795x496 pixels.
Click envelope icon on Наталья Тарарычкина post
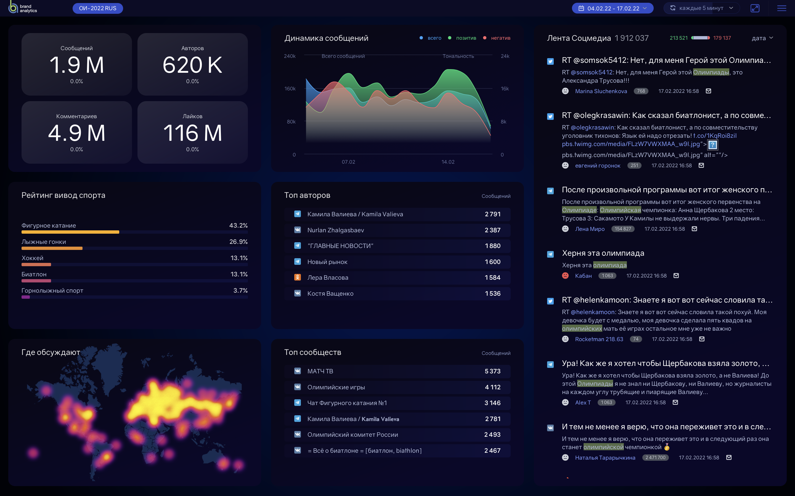(729, 457)
